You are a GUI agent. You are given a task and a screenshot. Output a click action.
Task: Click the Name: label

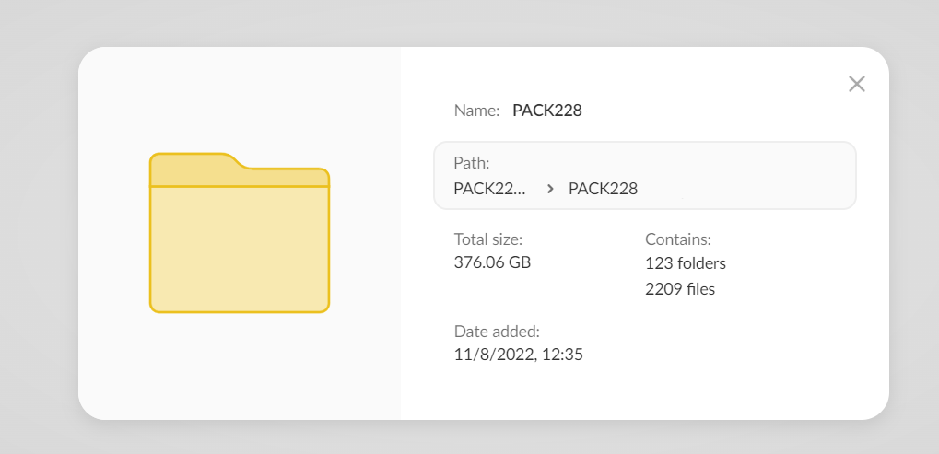coord(476,111)
